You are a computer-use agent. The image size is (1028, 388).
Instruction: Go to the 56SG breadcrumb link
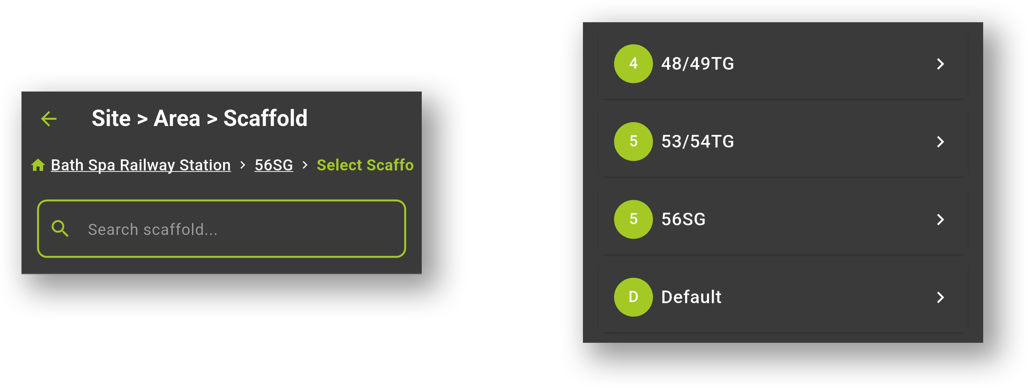pyautogui.click(x=273, y=165)
